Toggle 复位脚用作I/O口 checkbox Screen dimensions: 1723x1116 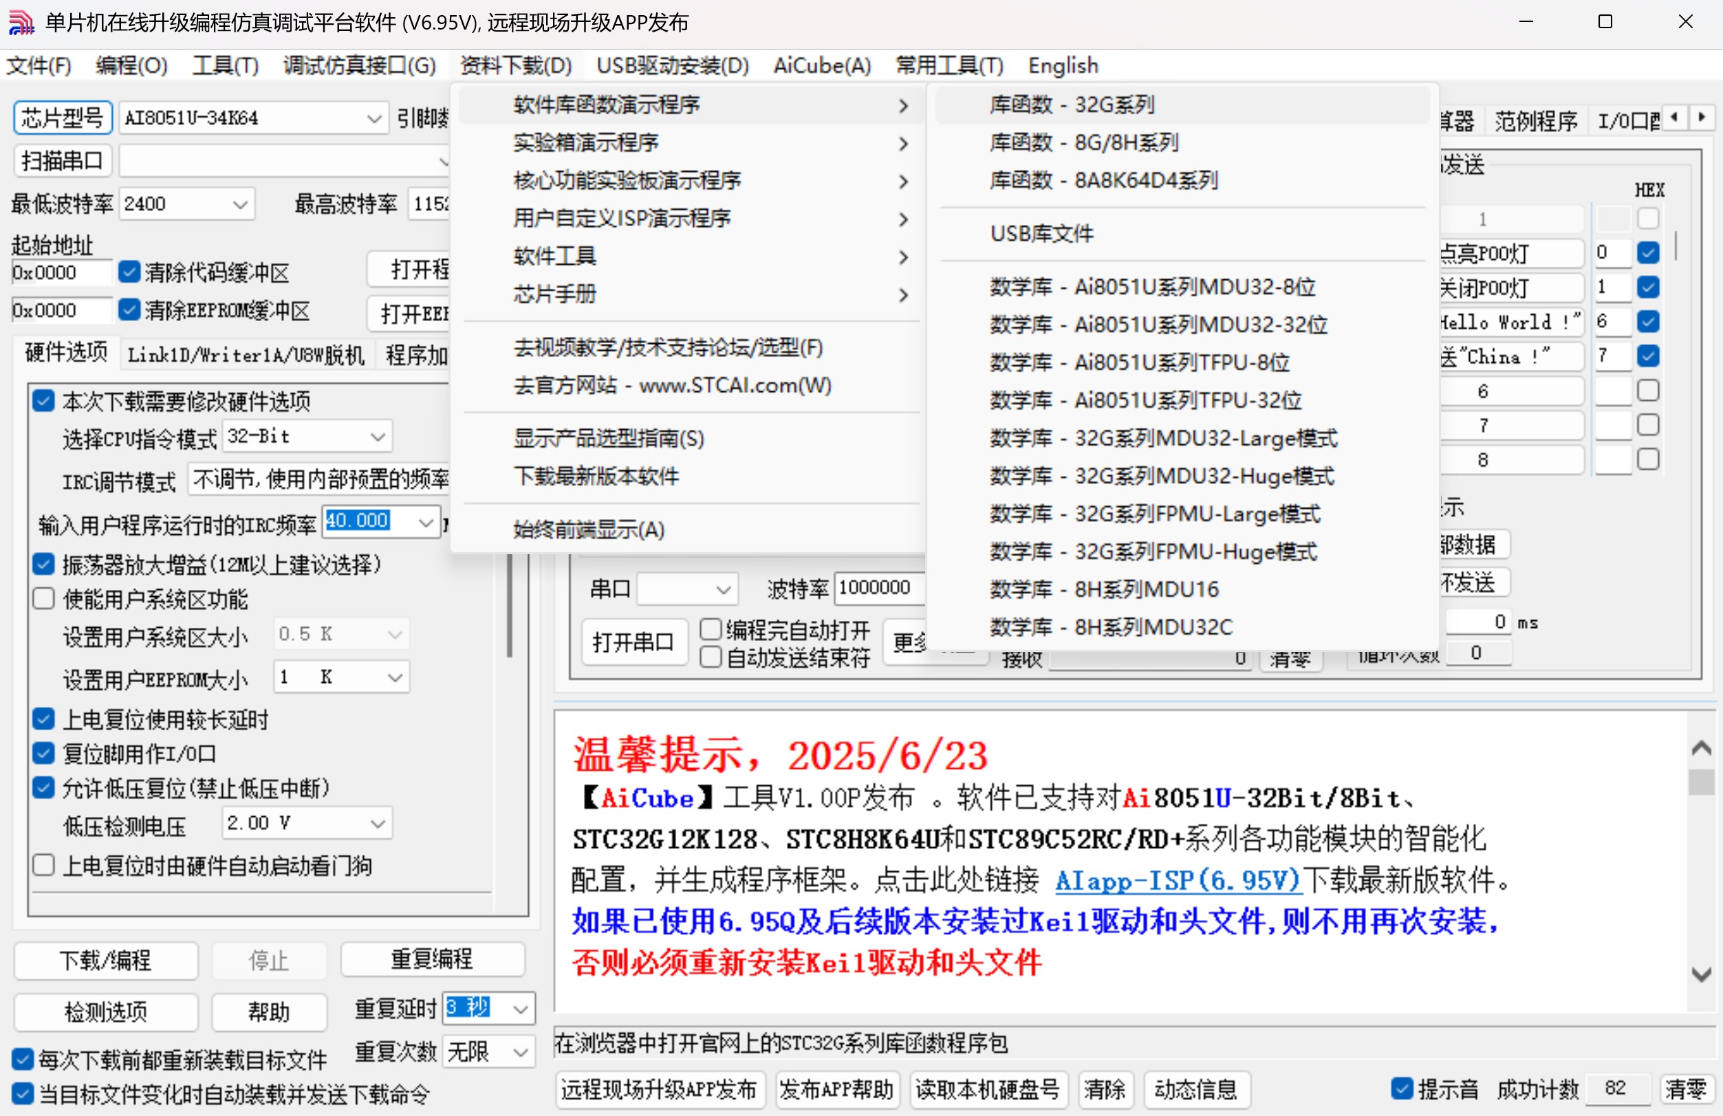pyautogui.click(x=43, y=754)
